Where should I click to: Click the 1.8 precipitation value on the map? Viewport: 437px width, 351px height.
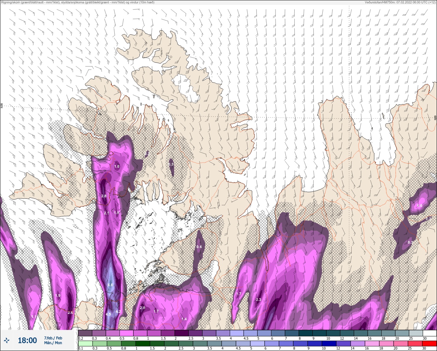117,167
